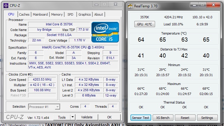The height and width of the screenshot is (126, 224).
Task: Select the SPD tab
Action: click(x=70, y=14)
